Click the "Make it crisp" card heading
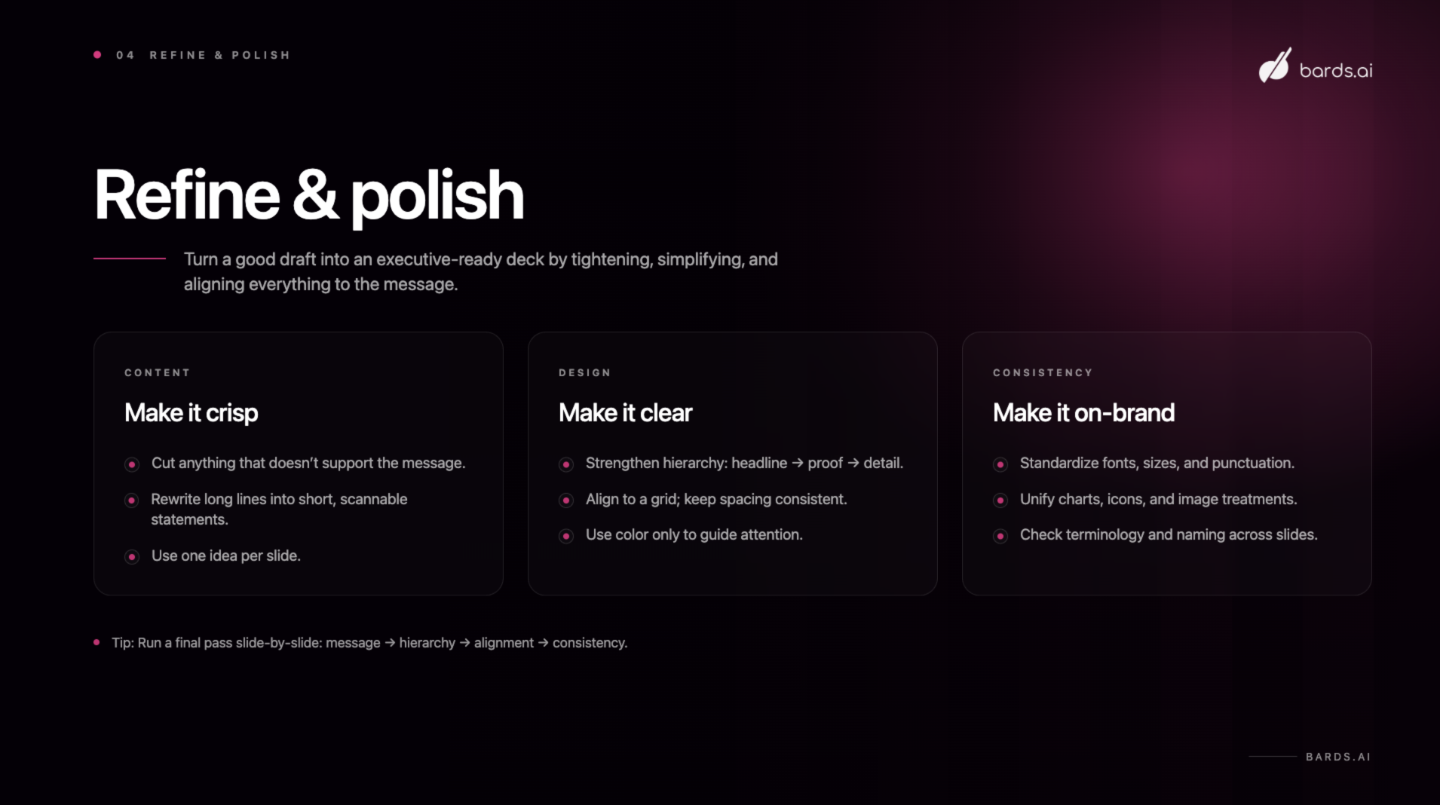Image resolution: width=1440 pixels, height=805 pixels. 191,413
